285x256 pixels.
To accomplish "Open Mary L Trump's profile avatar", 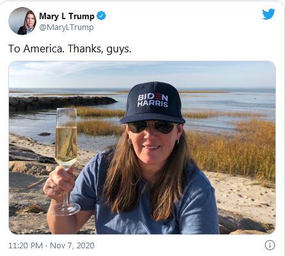I will (22, 21).
